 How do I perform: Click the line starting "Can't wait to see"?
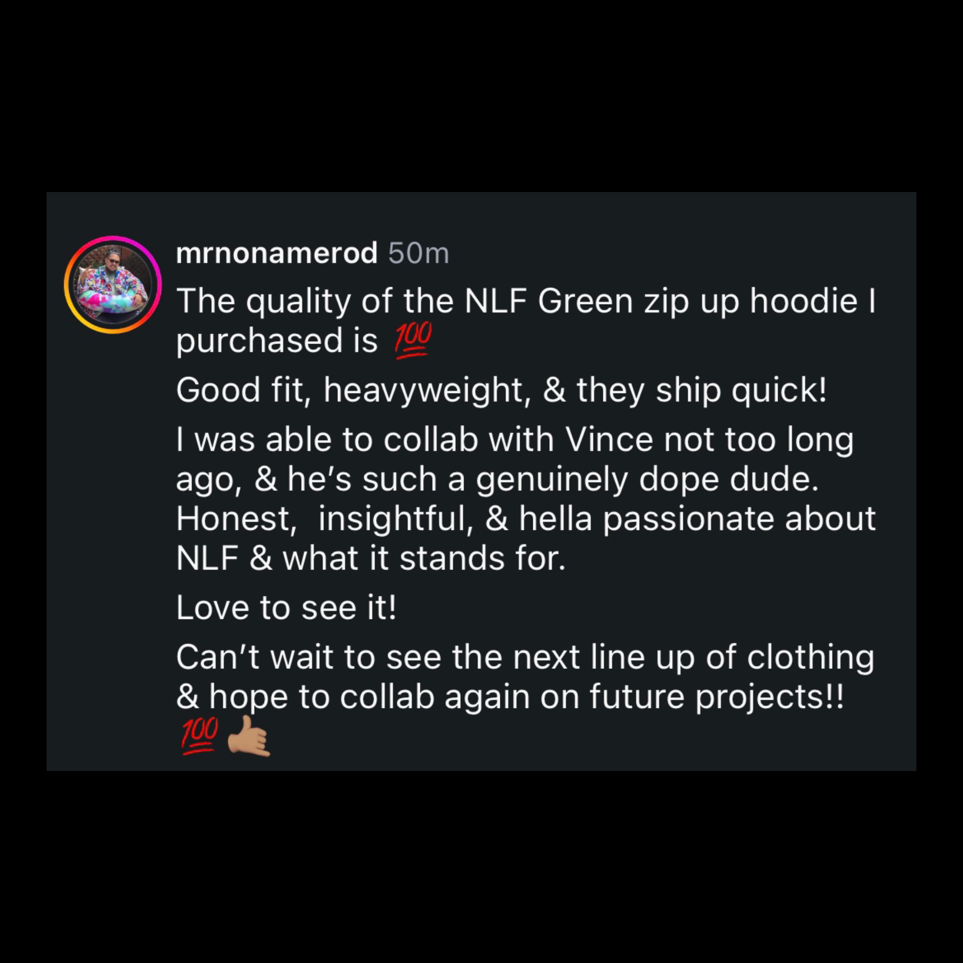(x=524, y=658)
